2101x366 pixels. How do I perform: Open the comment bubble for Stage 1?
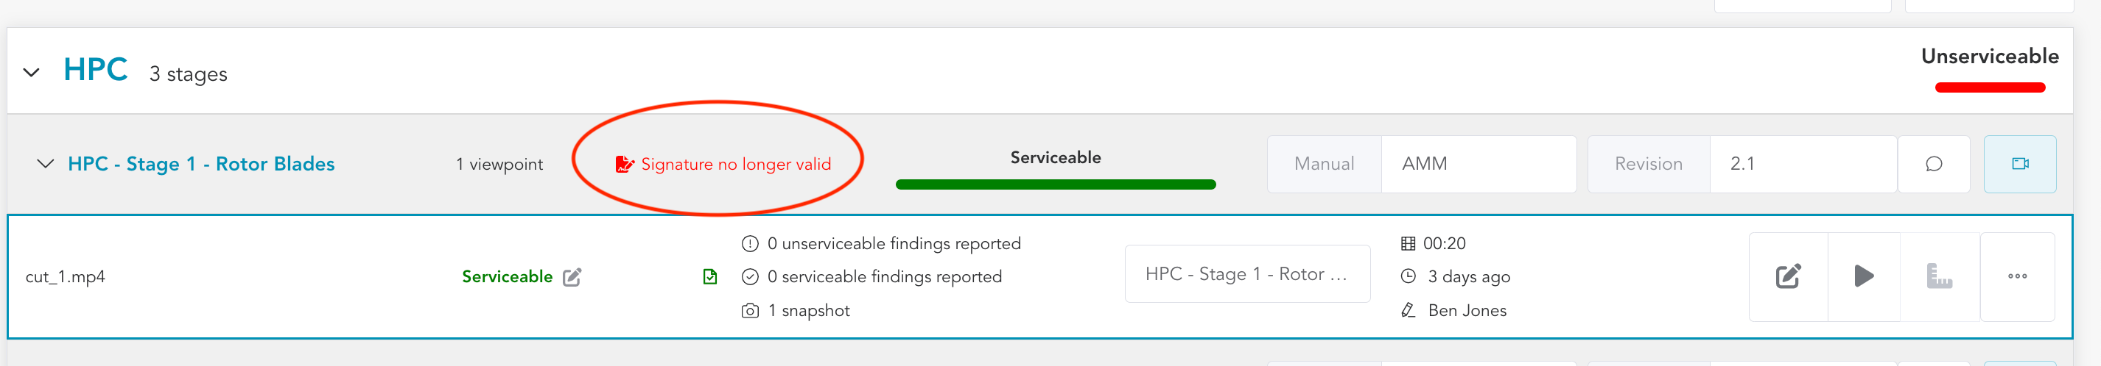click(1933, 165)
